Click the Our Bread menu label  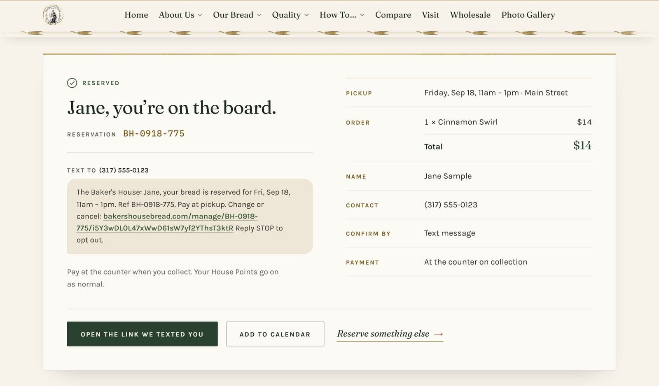pos(233,15)
